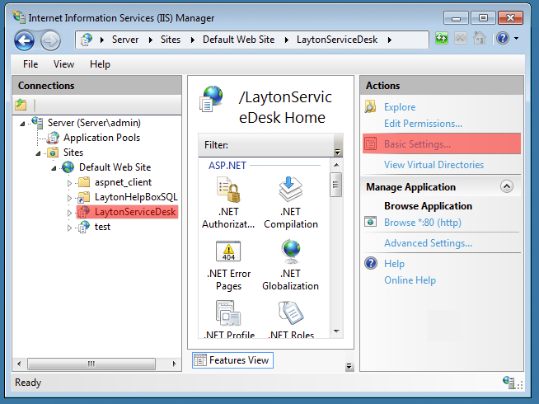Click the Browse *:80 (http) link

pyautogui.click(x=423, y=223)
